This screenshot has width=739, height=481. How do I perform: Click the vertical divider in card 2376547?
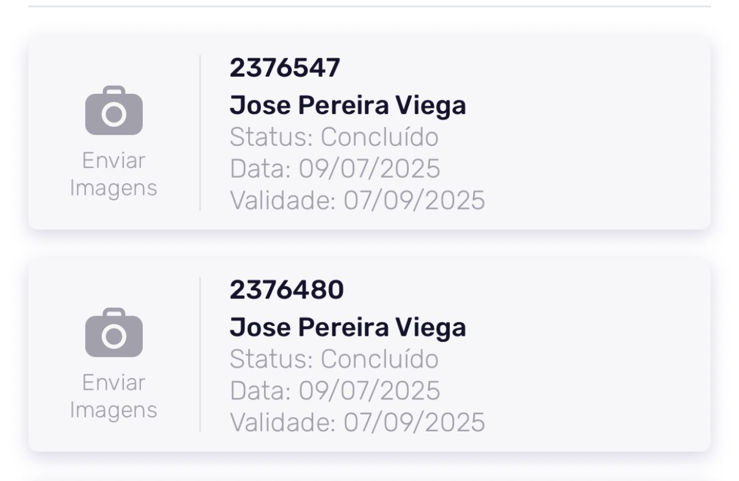(x=200, y=133)
